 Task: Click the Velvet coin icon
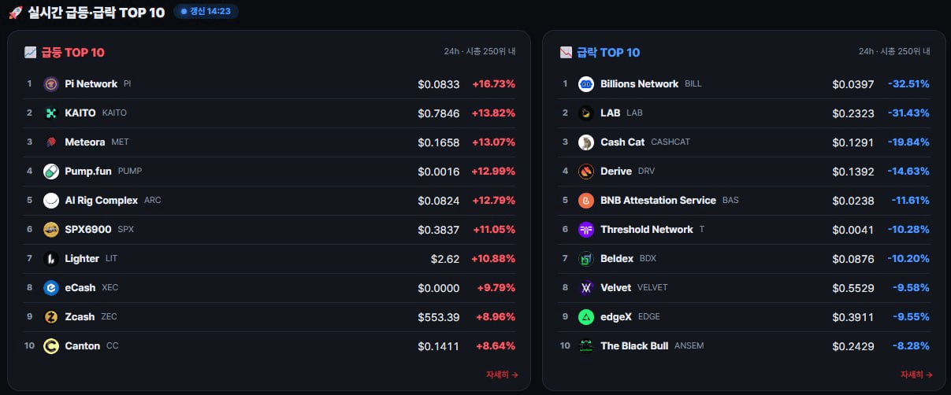[x=586, y=288]
